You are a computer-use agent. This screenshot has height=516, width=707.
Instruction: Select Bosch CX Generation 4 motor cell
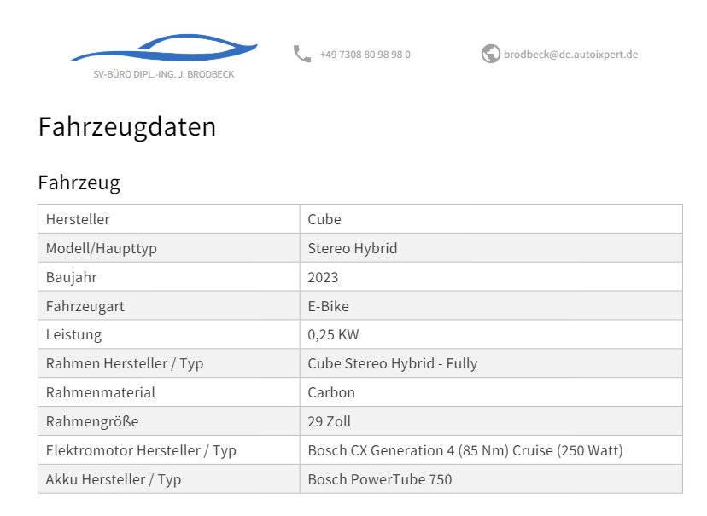click(491, 449)
